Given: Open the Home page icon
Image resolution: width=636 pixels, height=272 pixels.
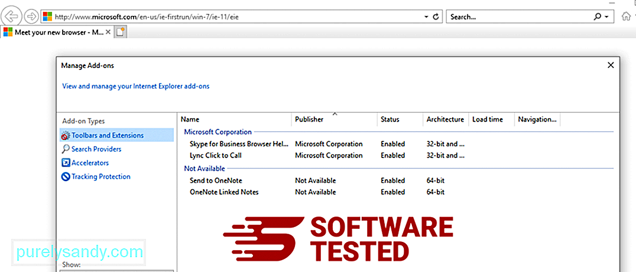Looking at the screenshot, I should (x=627, y=17).
